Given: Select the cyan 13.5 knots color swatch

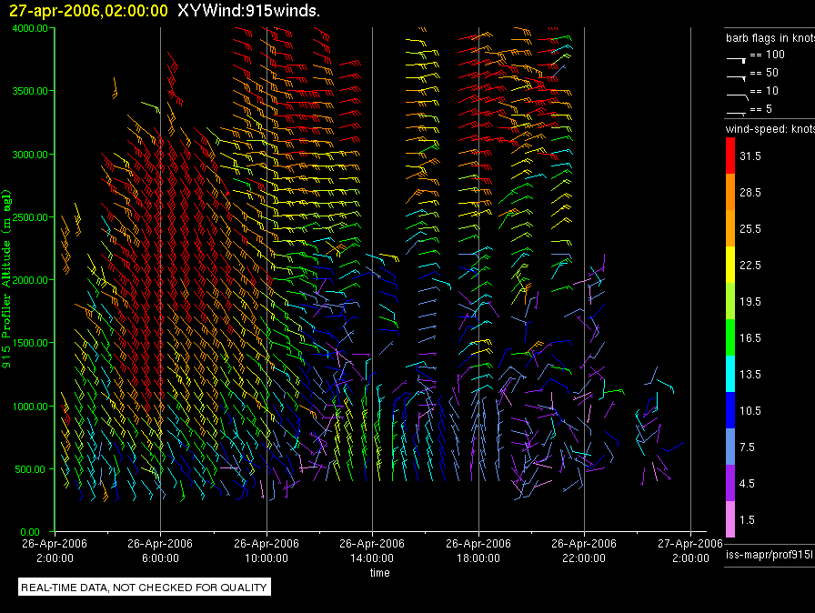Looking at the screenshot, I should [x=729, y=374].
